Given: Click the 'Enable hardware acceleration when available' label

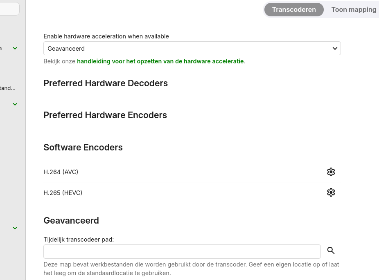Looking at the screenshot, I should click(106, 36).
